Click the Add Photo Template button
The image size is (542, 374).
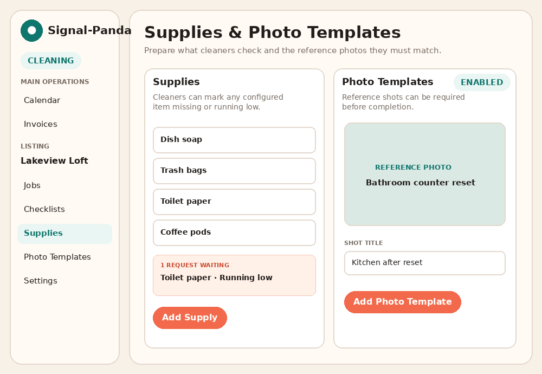pos(403,302)
